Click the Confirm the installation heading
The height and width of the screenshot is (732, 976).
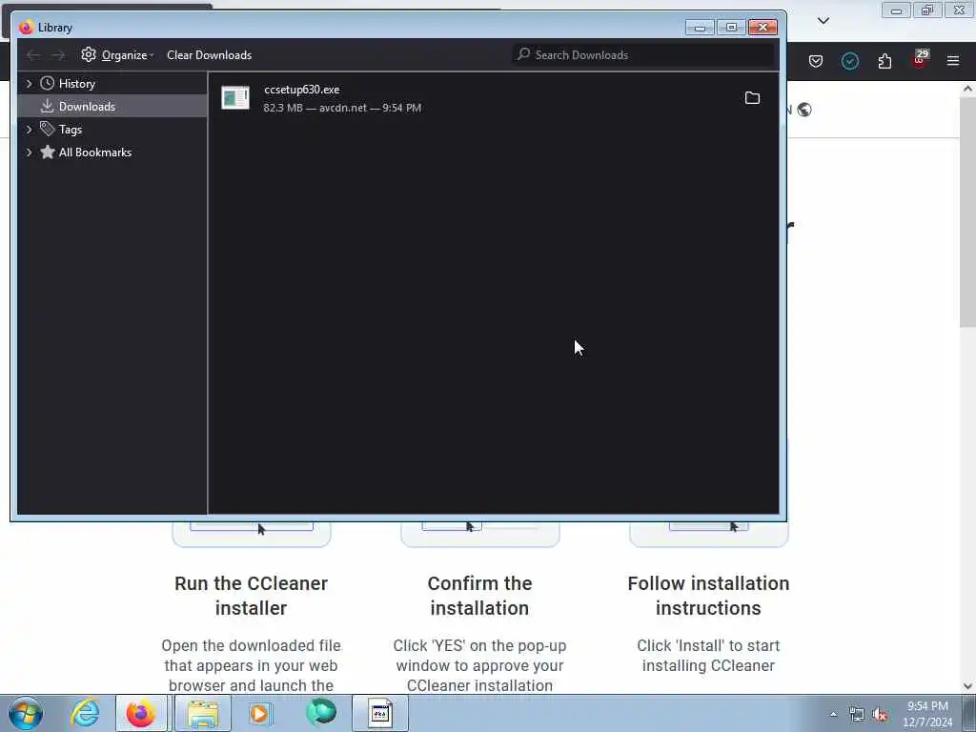pos(480,595)
